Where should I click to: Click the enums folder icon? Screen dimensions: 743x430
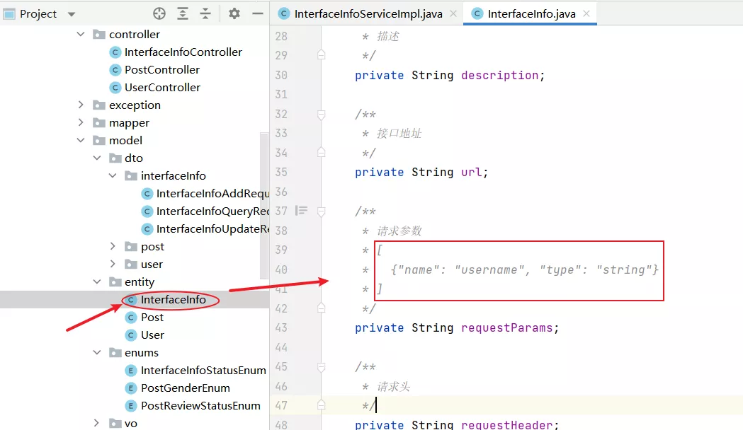(115, 352)
